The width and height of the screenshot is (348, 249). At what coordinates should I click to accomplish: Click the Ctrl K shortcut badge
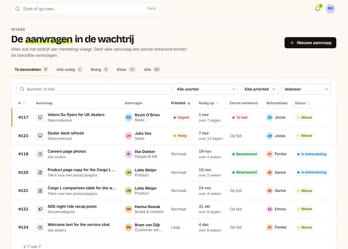click(x=152, y=8)
